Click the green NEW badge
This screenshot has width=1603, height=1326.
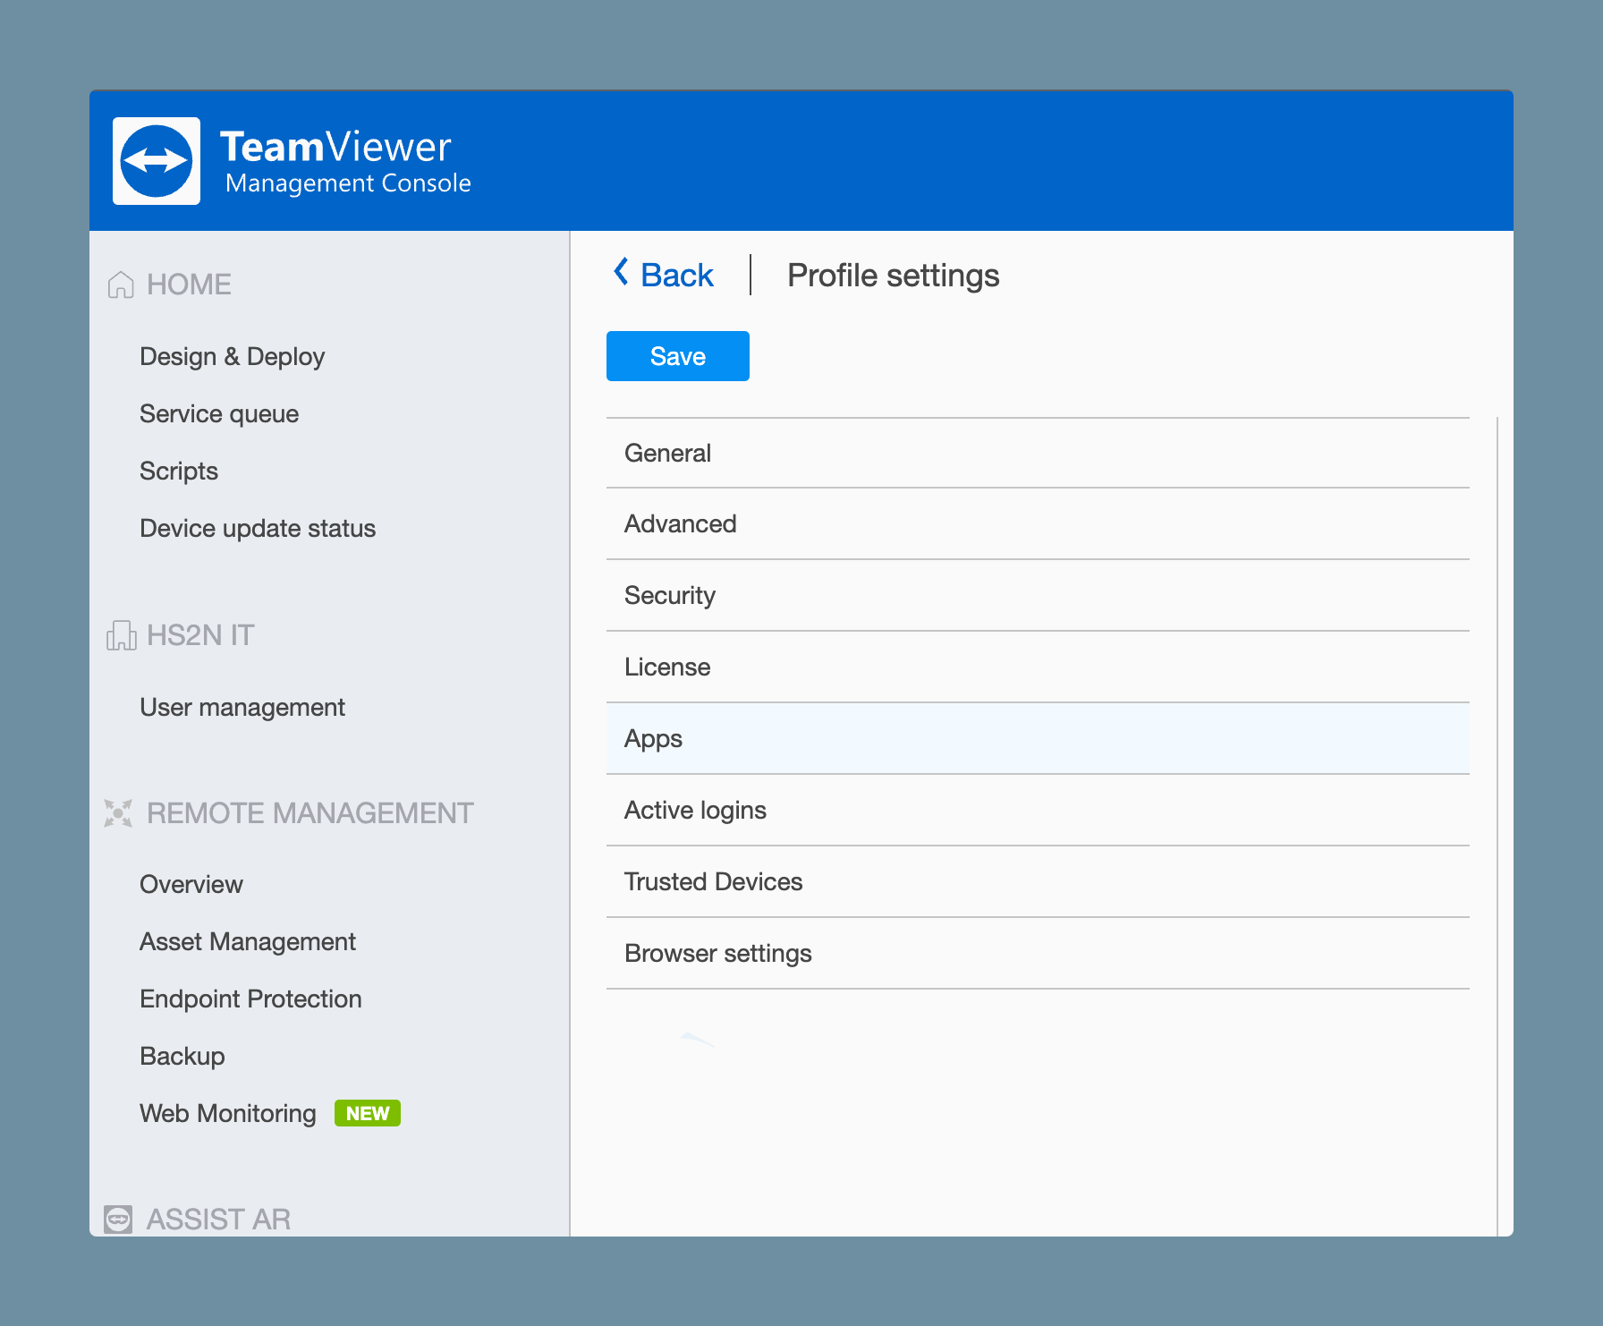pyautogui.click(x=368, y=1113)
